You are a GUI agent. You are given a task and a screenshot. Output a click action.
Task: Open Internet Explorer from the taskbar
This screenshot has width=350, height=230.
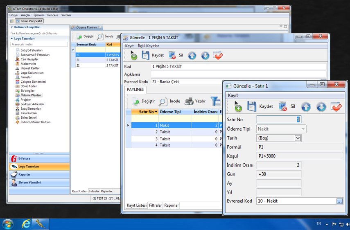coord(27,224)
